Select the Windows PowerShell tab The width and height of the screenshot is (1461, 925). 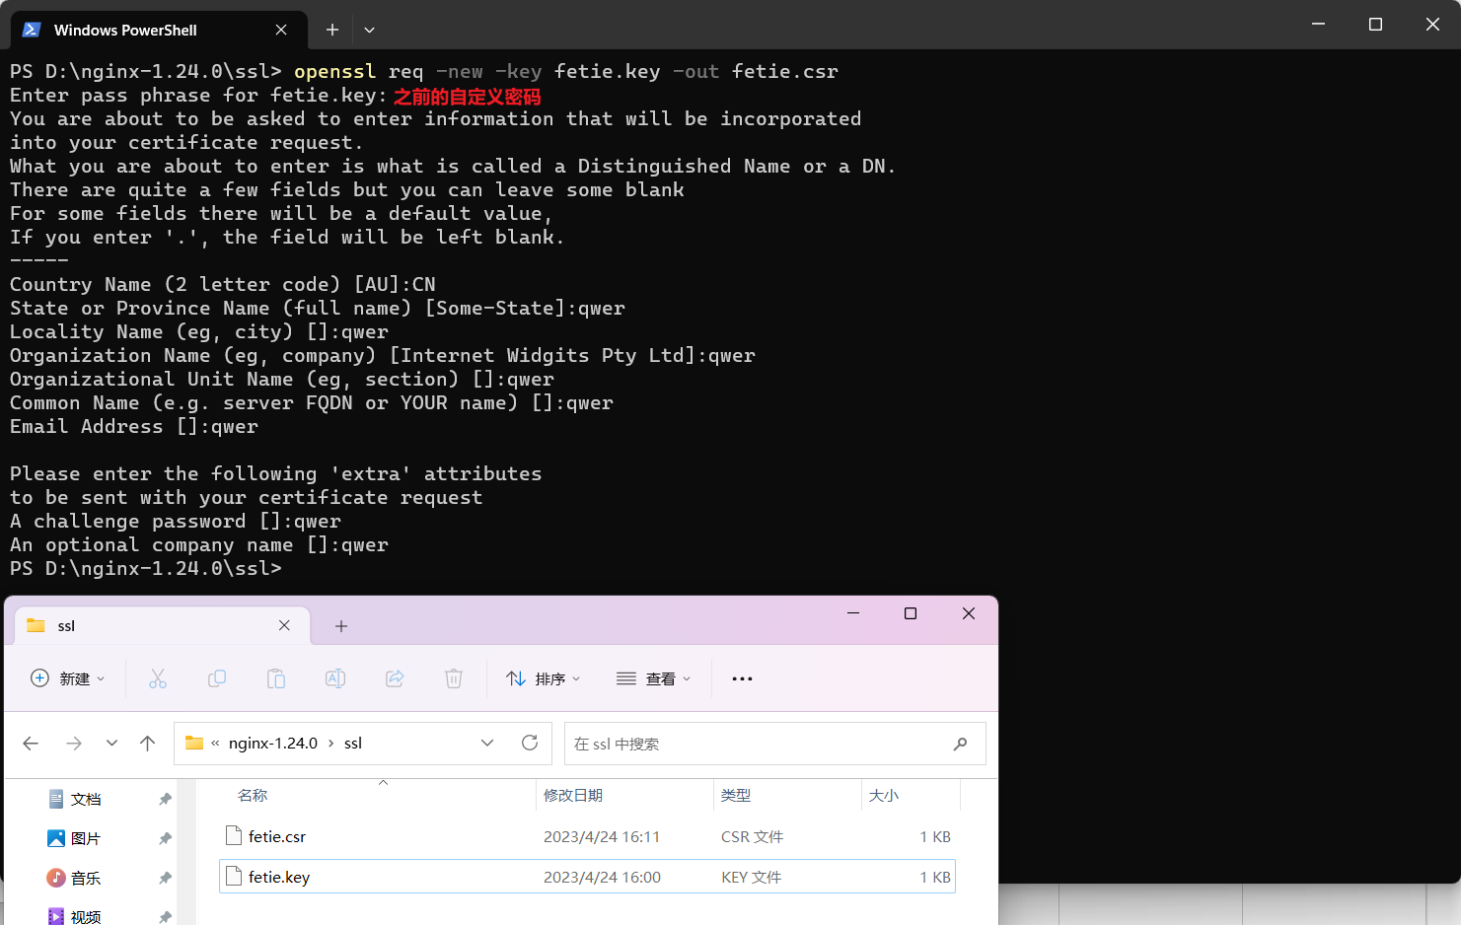(x=158, y=30)
